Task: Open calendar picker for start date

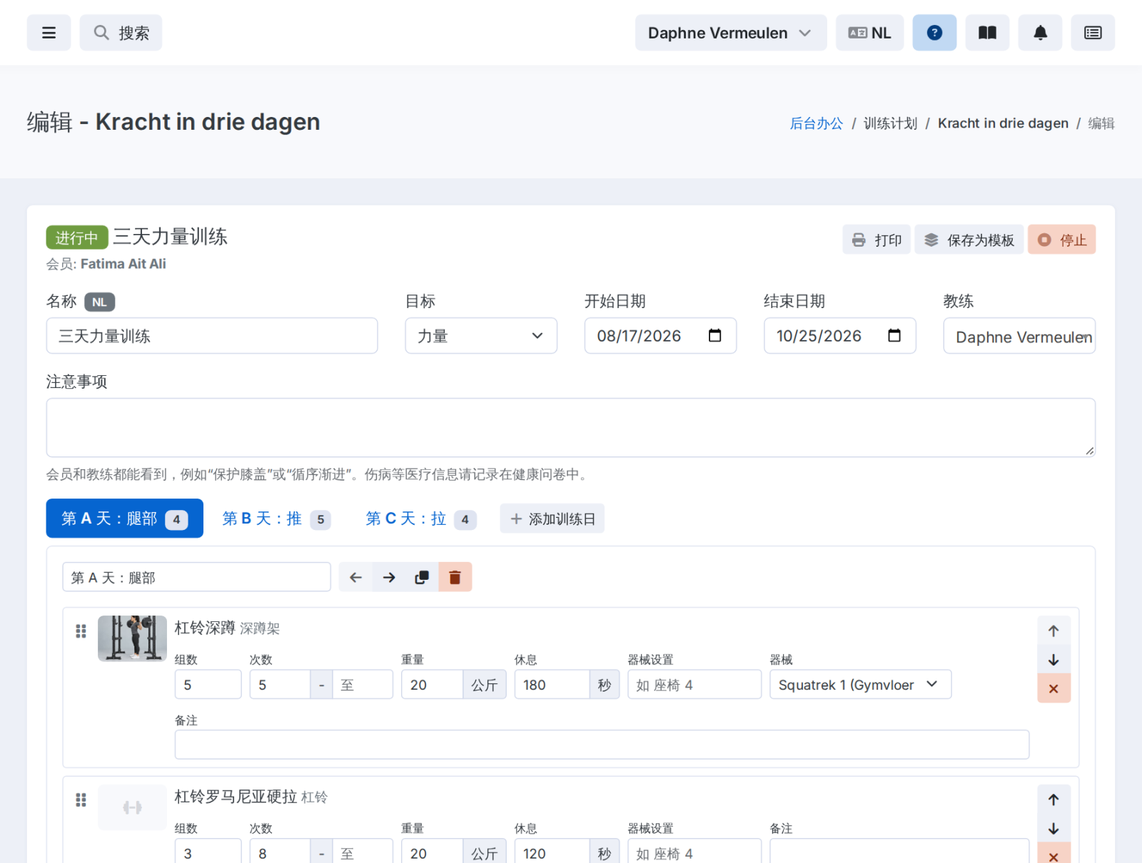Action: click(714, 336)
